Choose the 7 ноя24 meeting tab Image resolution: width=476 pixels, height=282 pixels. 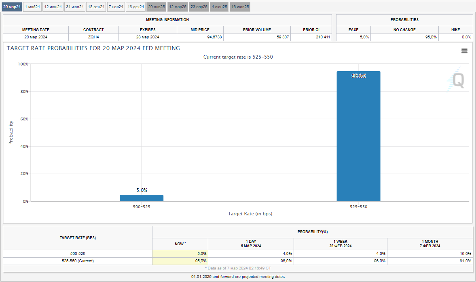tap(116, 7)
